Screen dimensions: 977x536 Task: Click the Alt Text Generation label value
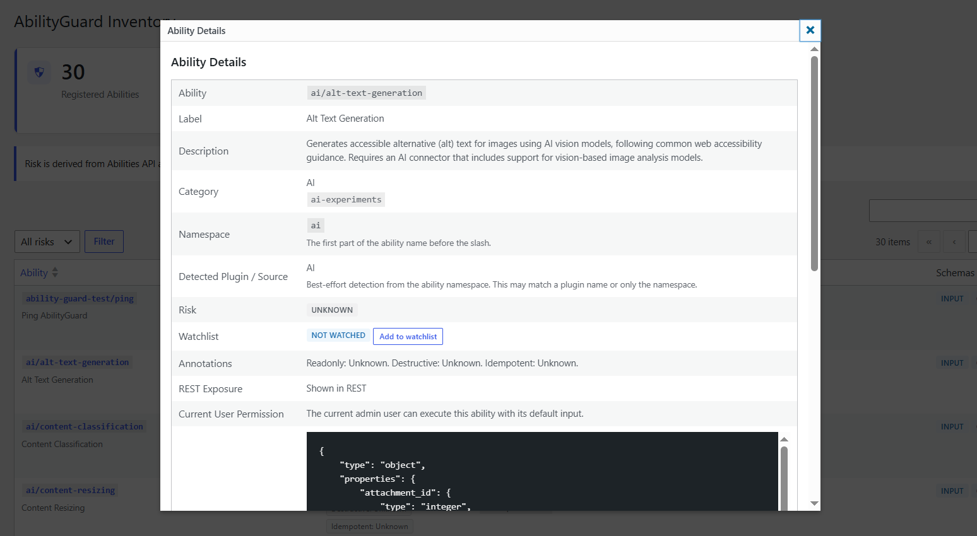click(345, 119)
